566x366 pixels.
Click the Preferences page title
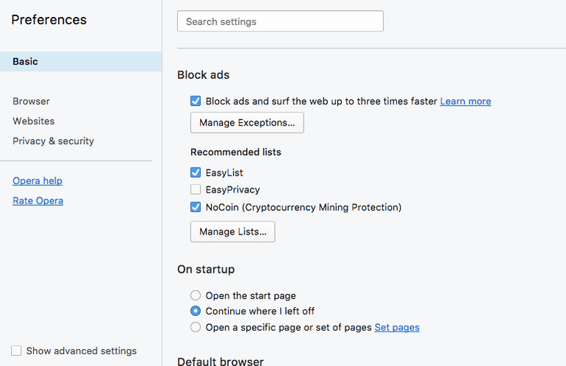point(49,20)
